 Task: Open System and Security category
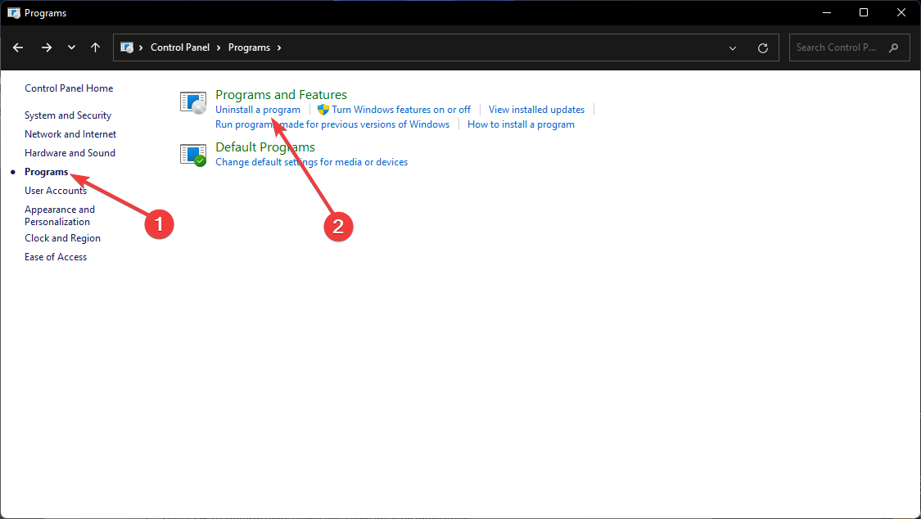pyautogui.click(x=68, y=115)
